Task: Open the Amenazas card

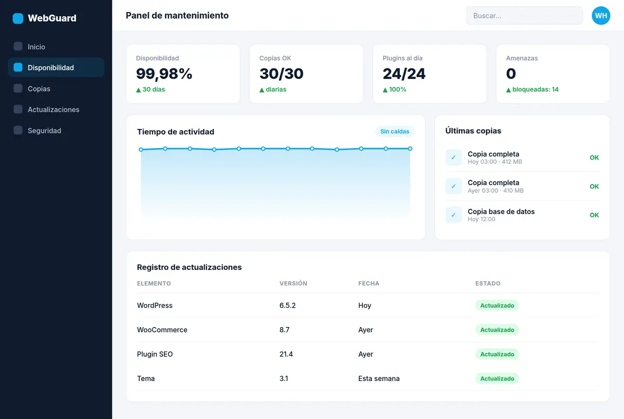Action: click(x=553, y=74)
